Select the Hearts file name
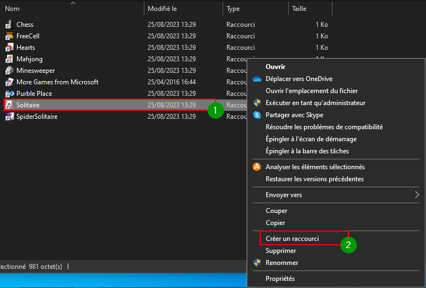The image size is (426, 288). 26,48
